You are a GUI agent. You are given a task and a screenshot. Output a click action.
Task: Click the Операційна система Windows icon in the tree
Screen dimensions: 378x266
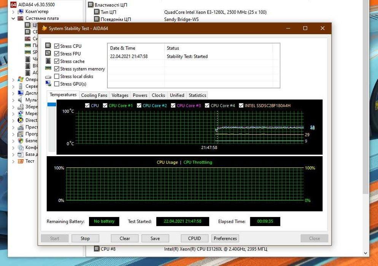point(21,79)
